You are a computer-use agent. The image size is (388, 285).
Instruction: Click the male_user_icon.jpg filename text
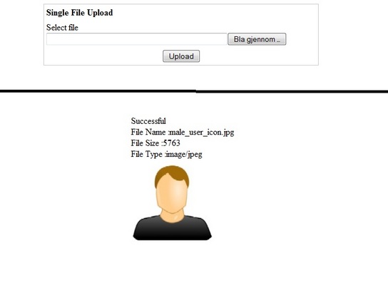coord(201,133)
